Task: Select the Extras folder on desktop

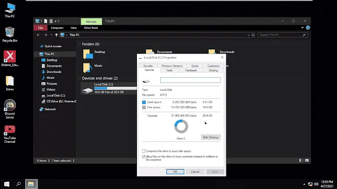Action: pyautogui.click(x=10, y=83)
